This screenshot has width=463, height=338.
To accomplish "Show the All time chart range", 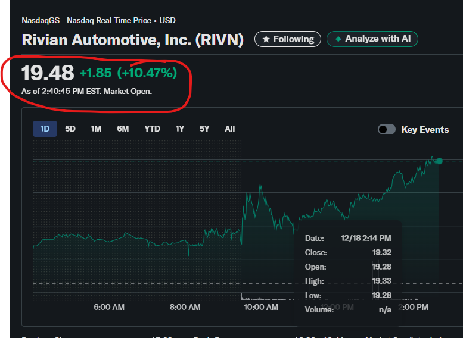I will [230, 129].
